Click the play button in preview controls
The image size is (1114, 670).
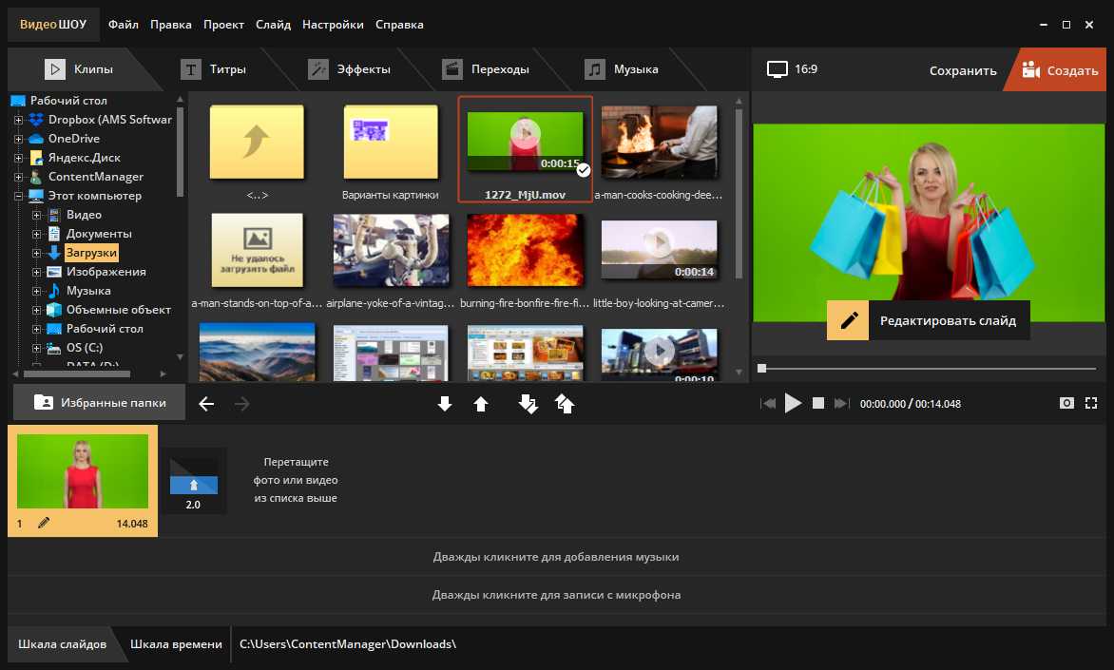pyautogui.click(x=793, y=403)
